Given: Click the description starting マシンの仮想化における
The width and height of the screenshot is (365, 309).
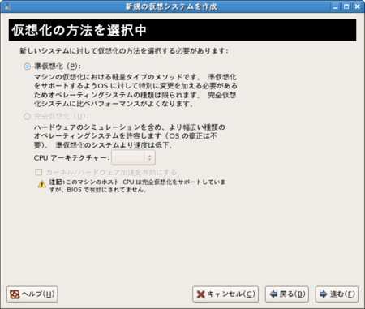Looking at the screenshot, I should [135, 90].
